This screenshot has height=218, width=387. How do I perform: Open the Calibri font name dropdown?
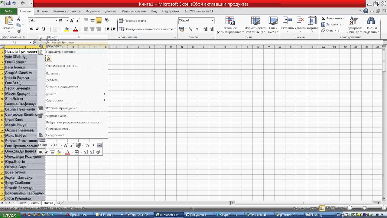pos(56,21)
